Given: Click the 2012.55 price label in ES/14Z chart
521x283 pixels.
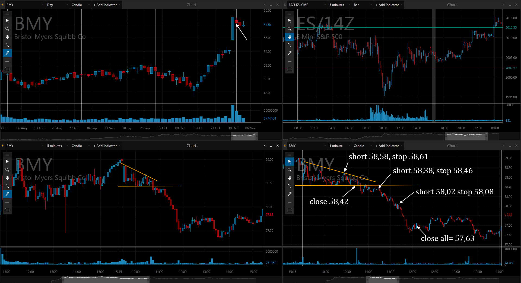Looking at the screenshot, I should (x=511, y=28).
